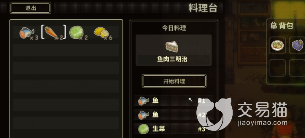
Task: Click the empty backpack slot below the salad
Action: [x=277, y=68]
